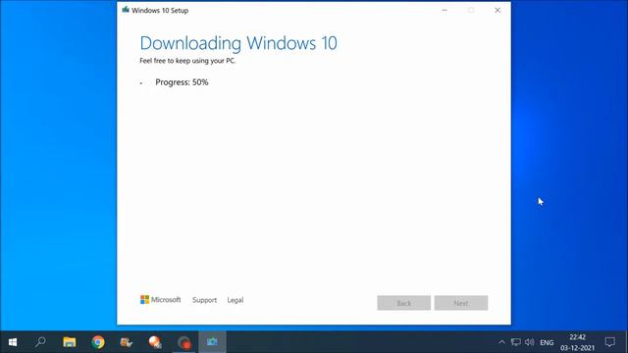
Task: Open taskbar search magnifier
Action: point(40,342)
